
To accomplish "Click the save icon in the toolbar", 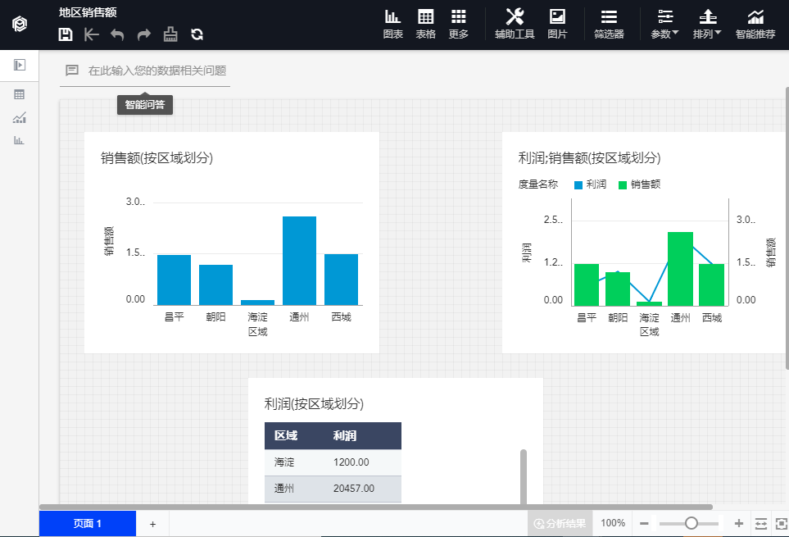I will click(66, 34).
